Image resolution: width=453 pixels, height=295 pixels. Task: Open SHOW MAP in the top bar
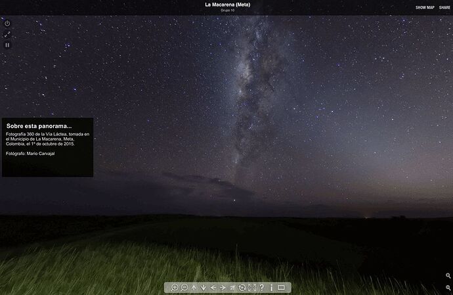pos(425,7)
